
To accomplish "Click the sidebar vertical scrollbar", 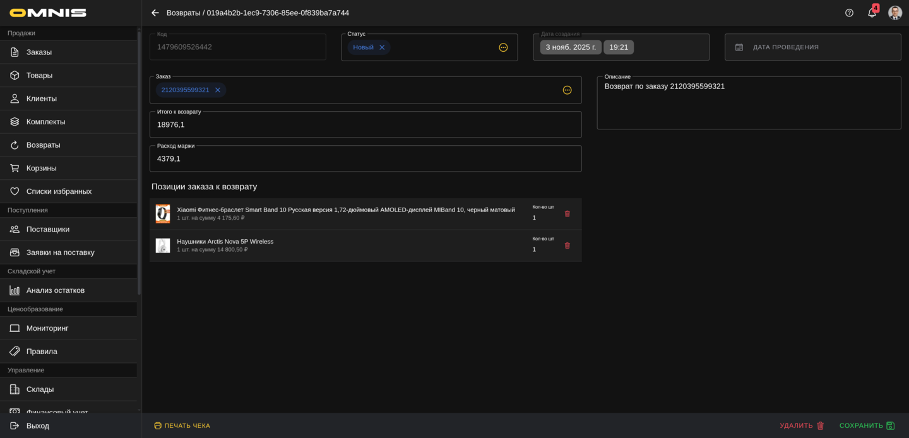I will (139, 164).
